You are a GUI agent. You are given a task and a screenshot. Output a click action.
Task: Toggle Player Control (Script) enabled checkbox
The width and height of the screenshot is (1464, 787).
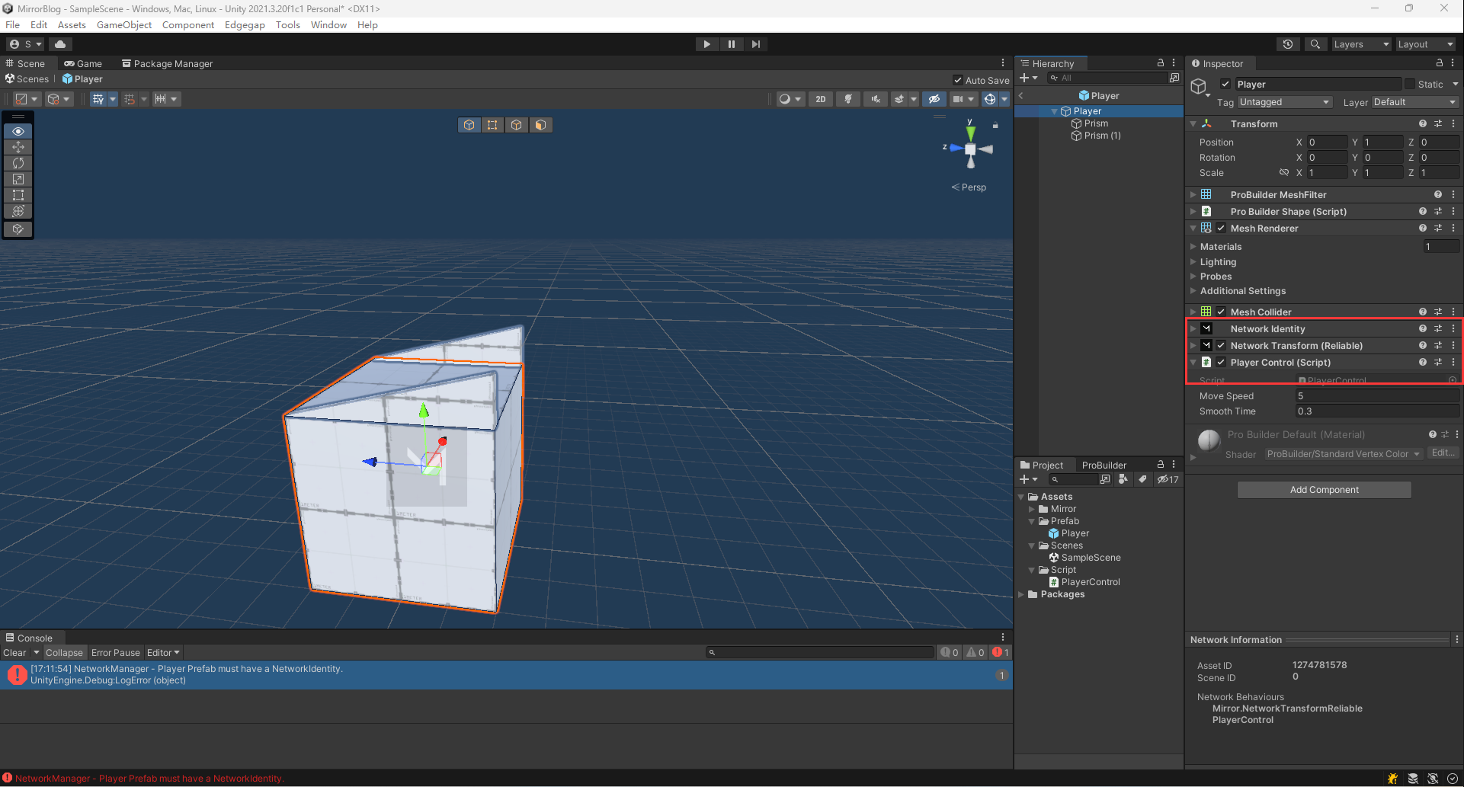tap(1221, 363)
